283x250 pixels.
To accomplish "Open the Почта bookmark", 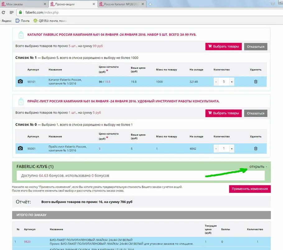I will click(x=23, y=21).
